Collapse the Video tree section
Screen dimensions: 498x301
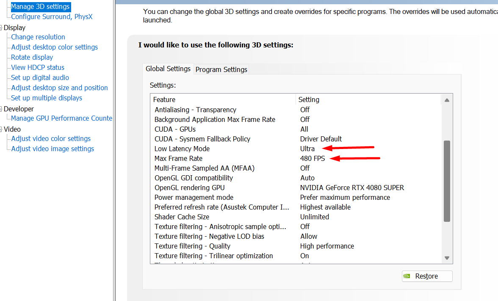click(x=1, y=130)
